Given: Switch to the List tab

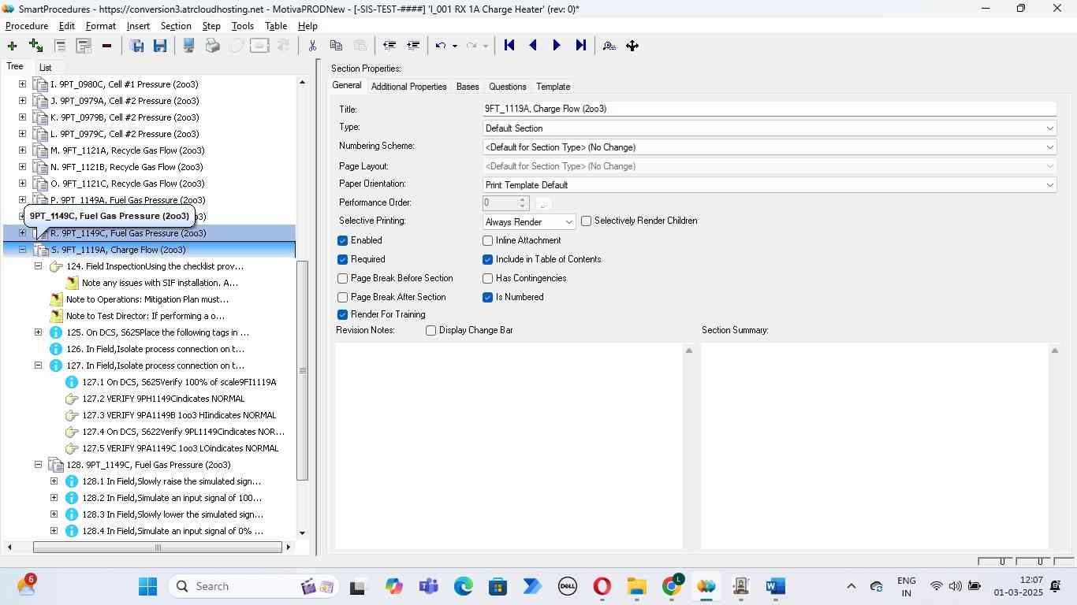Looking at the screenshot, I should (x=45, y=68).
